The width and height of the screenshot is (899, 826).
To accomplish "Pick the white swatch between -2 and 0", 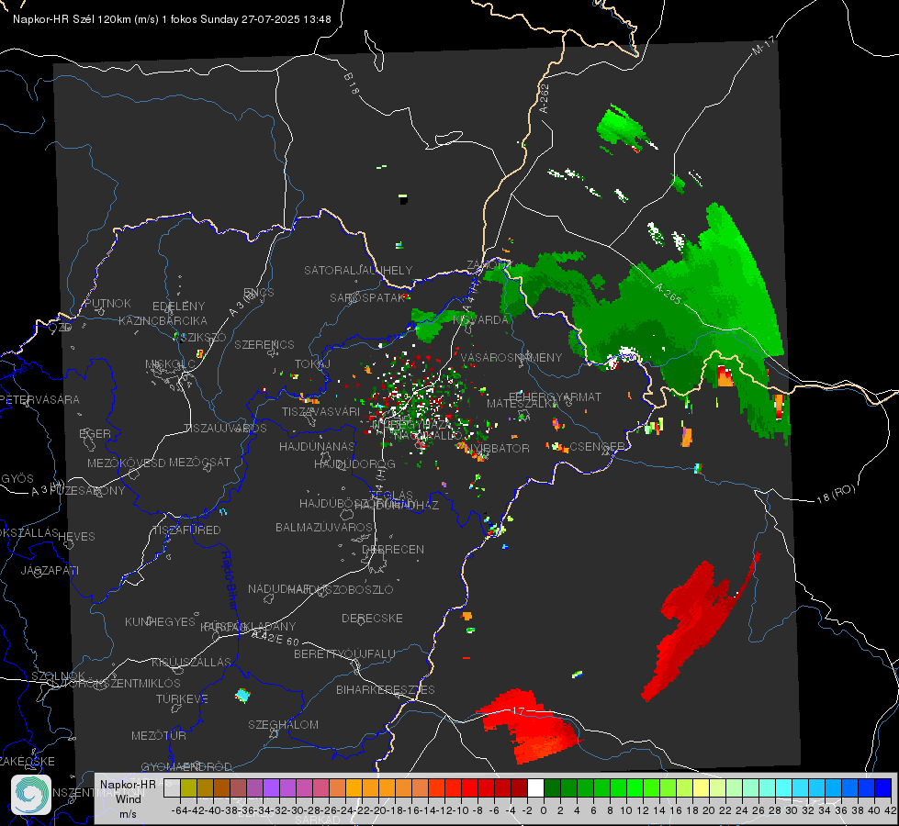I will pos(535,788).
